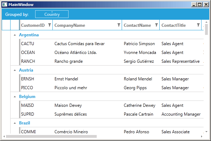This screenshot has width=211, height=141.
Task: Collapse the Belgium group
Action: 14,97
